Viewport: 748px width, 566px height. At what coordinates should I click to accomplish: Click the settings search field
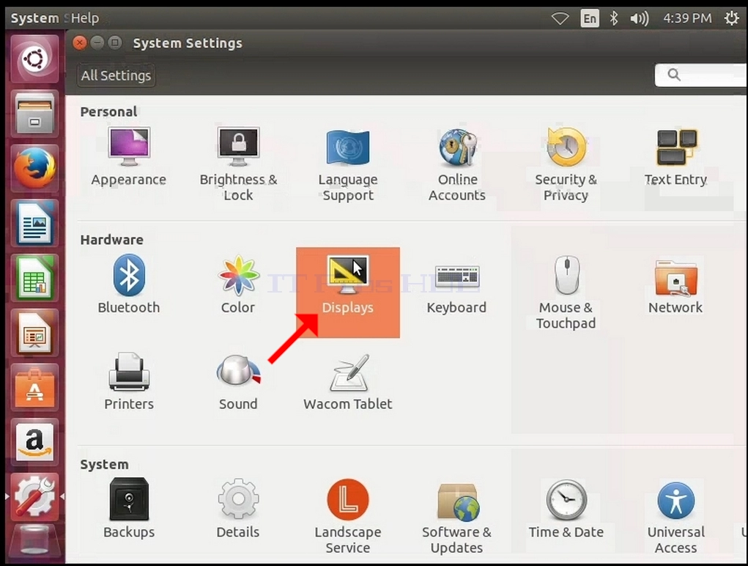click(701, 75)
